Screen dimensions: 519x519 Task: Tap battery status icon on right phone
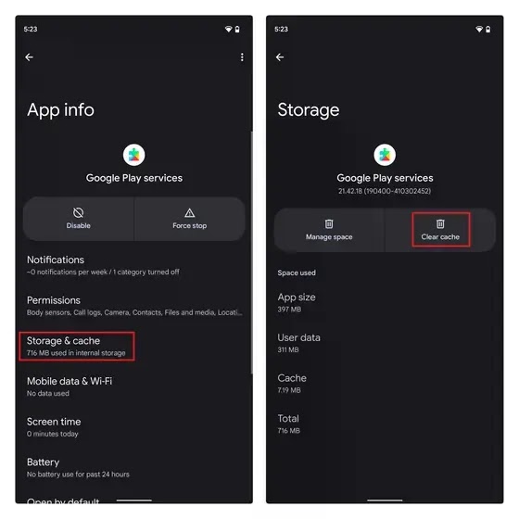pos(487,29)
